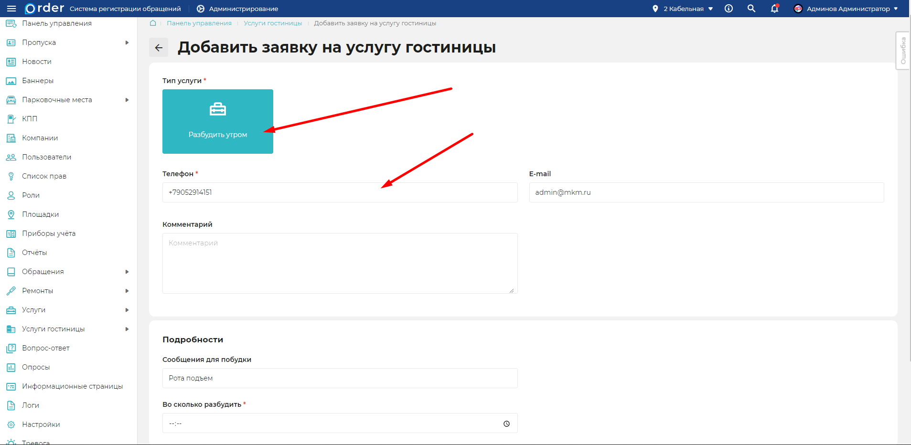Select the Пользователи users icon in sidebar
The height and width of the screenshot is (445, 911).
(11, 157)
